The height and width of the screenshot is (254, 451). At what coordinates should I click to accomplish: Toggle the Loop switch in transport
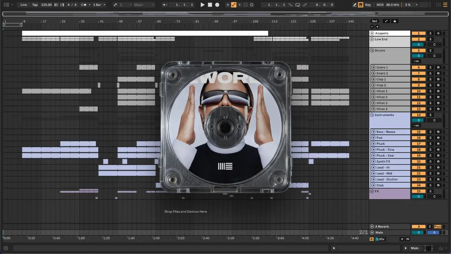coord(298,5)
